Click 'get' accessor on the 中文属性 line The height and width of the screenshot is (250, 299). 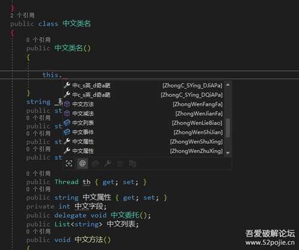coord(129,197)
